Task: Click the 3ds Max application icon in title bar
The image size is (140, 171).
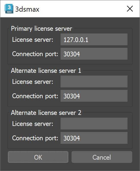Action: pyautogui.click(x=9, y=9)
